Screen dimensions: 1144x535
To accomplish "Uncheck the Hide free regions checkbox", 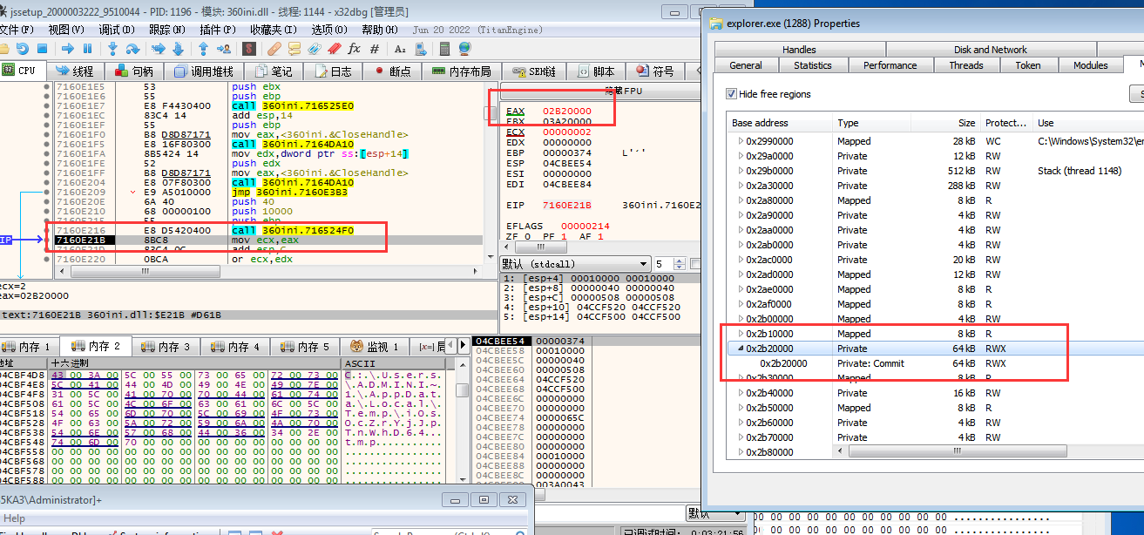I will point(732,94).
